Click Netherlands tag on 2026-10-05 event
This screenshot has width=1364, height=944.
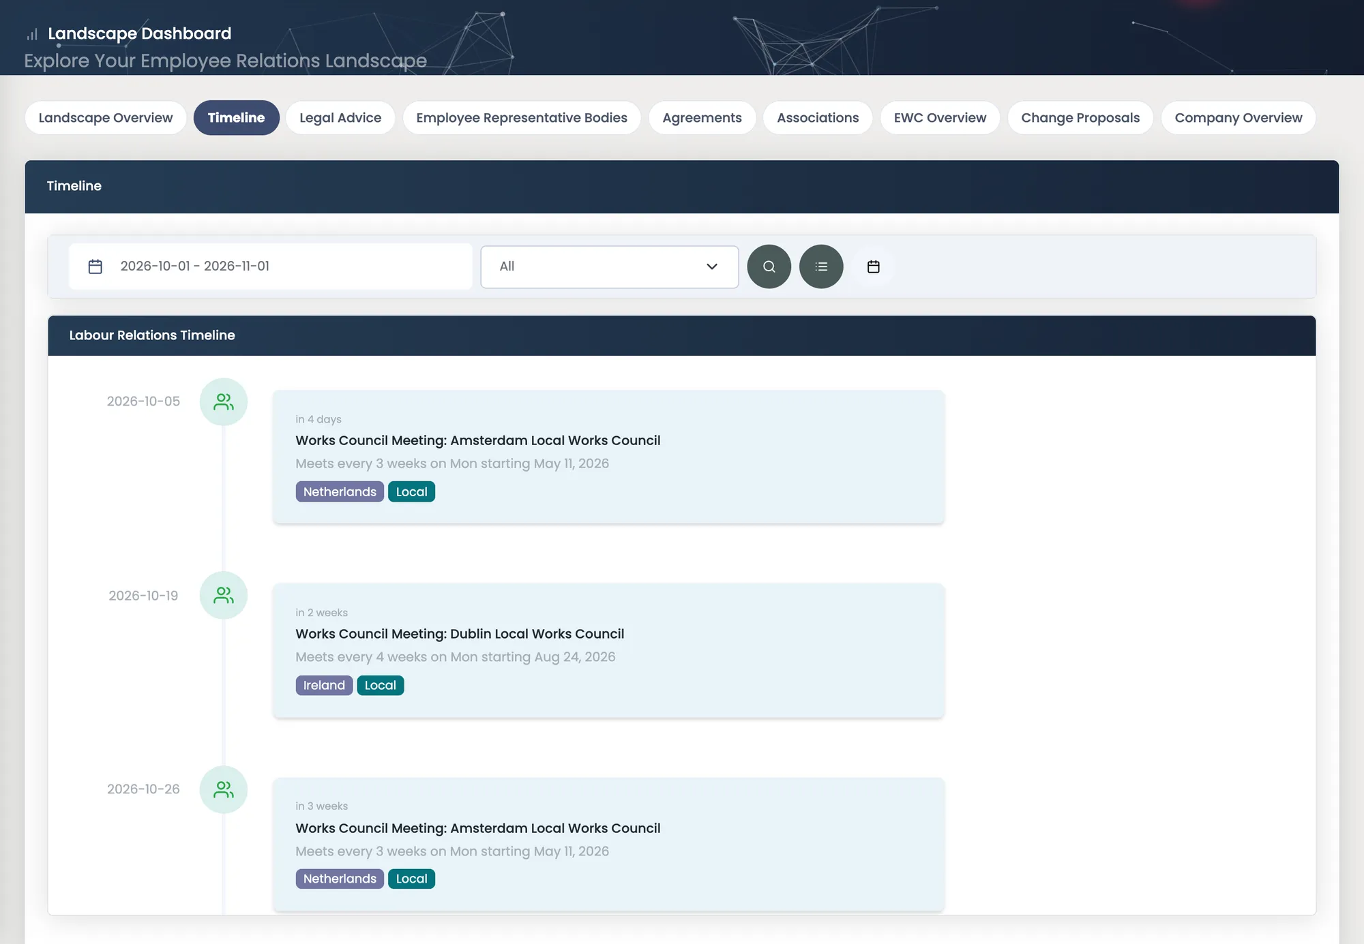(340, 491)
